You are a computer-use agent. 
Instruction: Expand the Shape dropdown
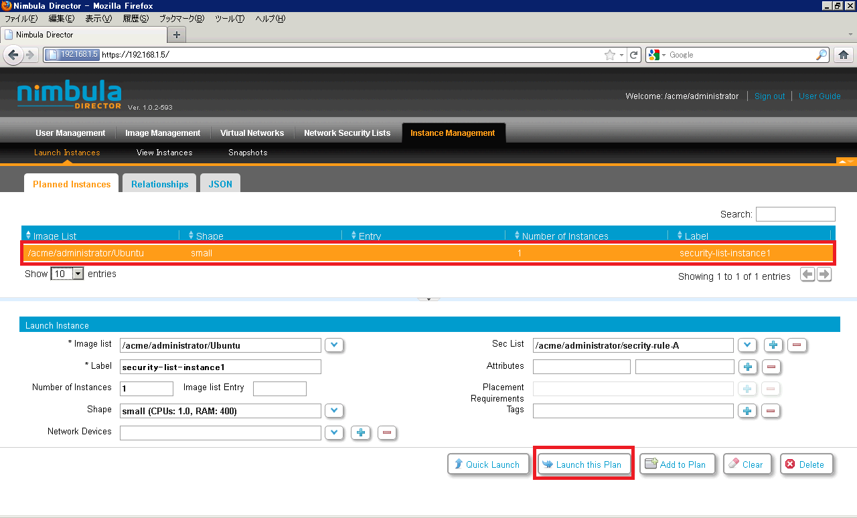click(x=334, y=411)
